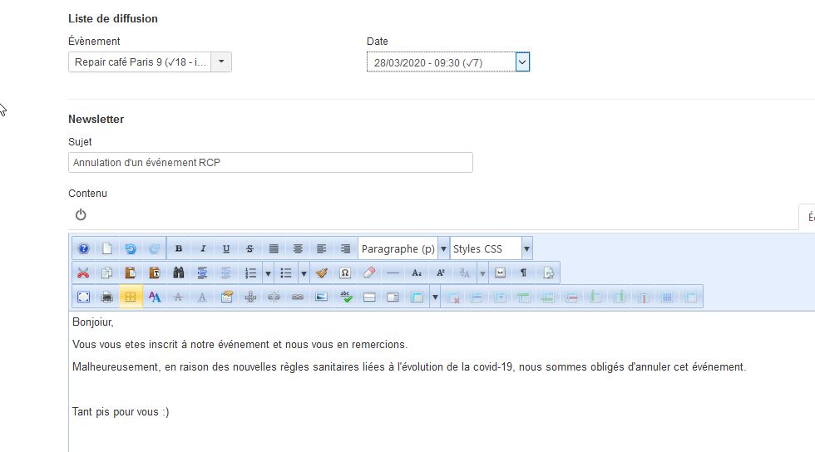815x452 pixels.
Task: Print the editor content
Action: [107, 297]
